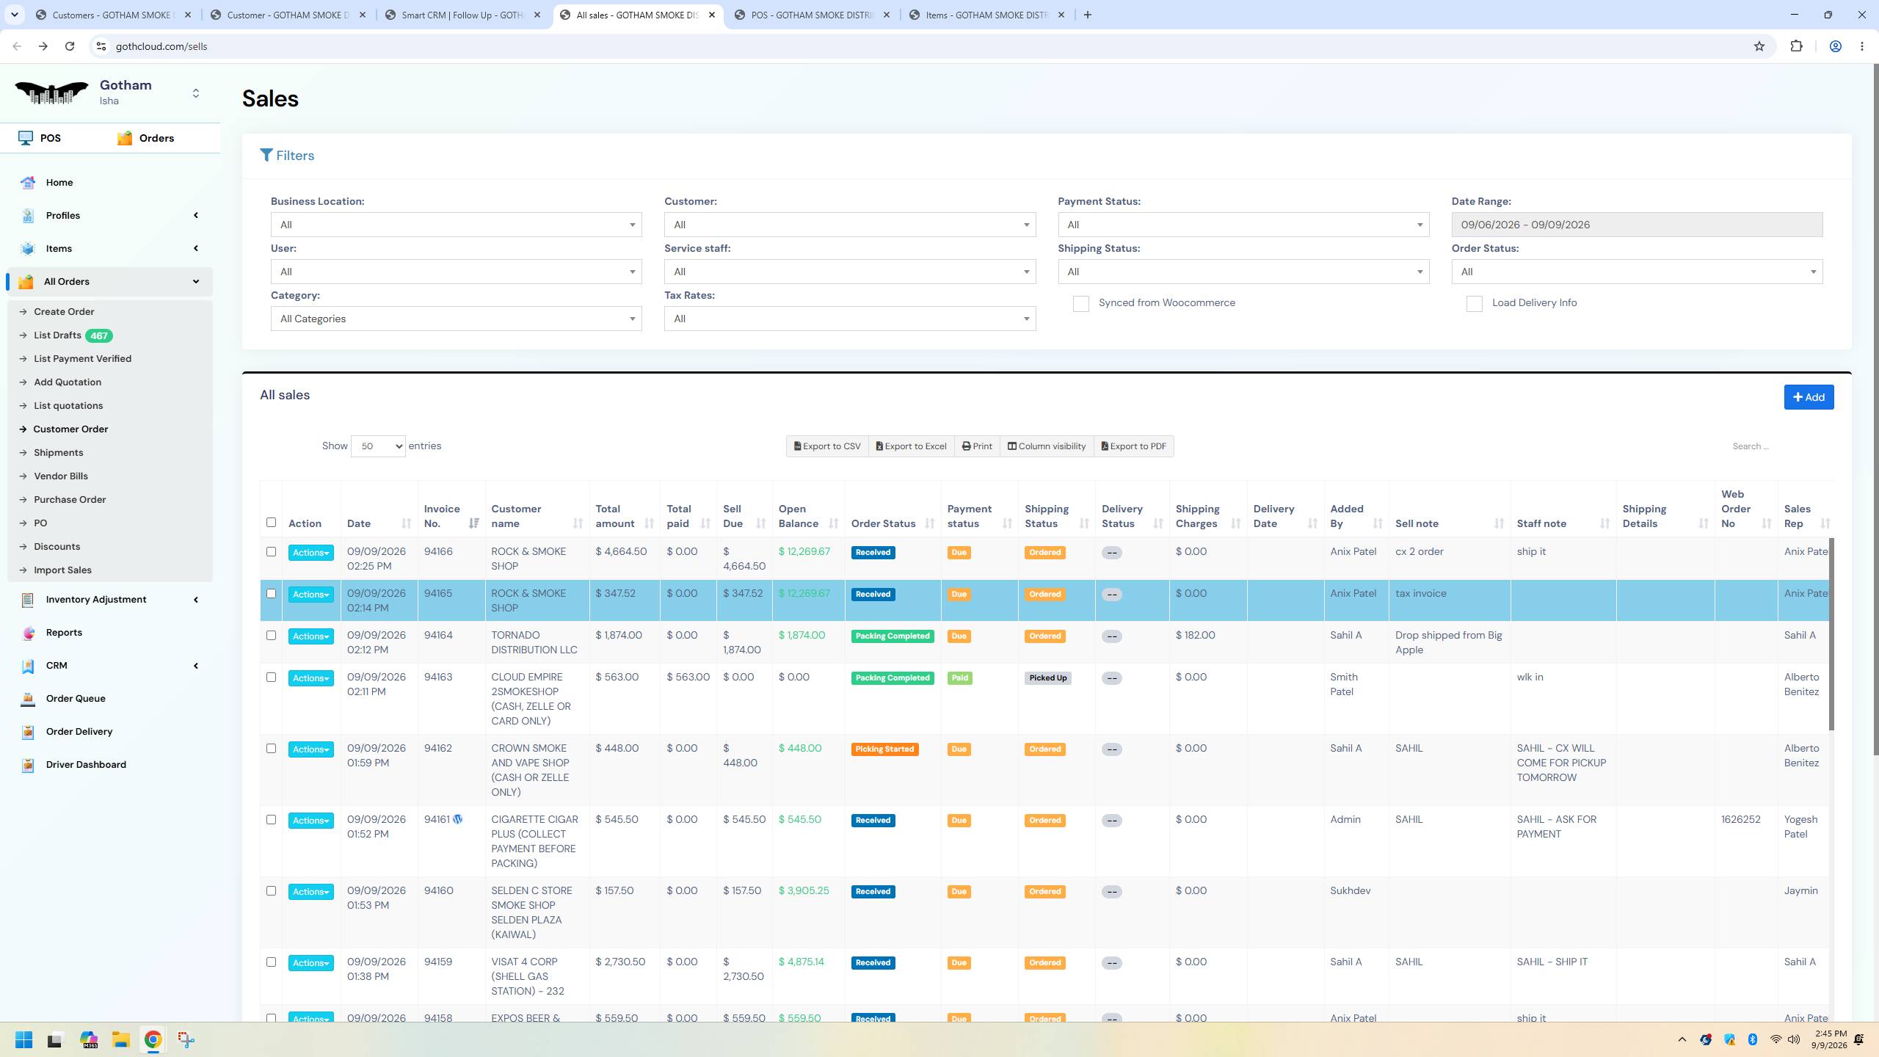This screenshot has width=1879, height=1057.
Task: Open the POS monitor icon in sidebar
Action: [26, 138]
